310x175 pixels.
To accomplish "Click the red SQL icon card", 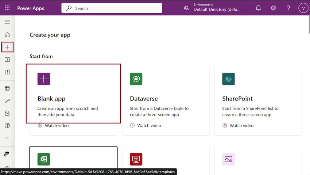I will [136, 159].
